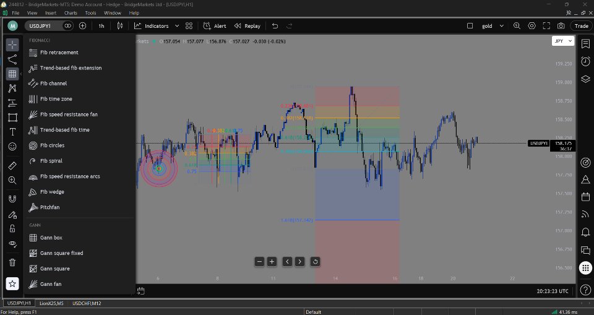Viewport: 594px width, 315px height.
Task: Select Gann square tool
Action: (x=80, y=269)
